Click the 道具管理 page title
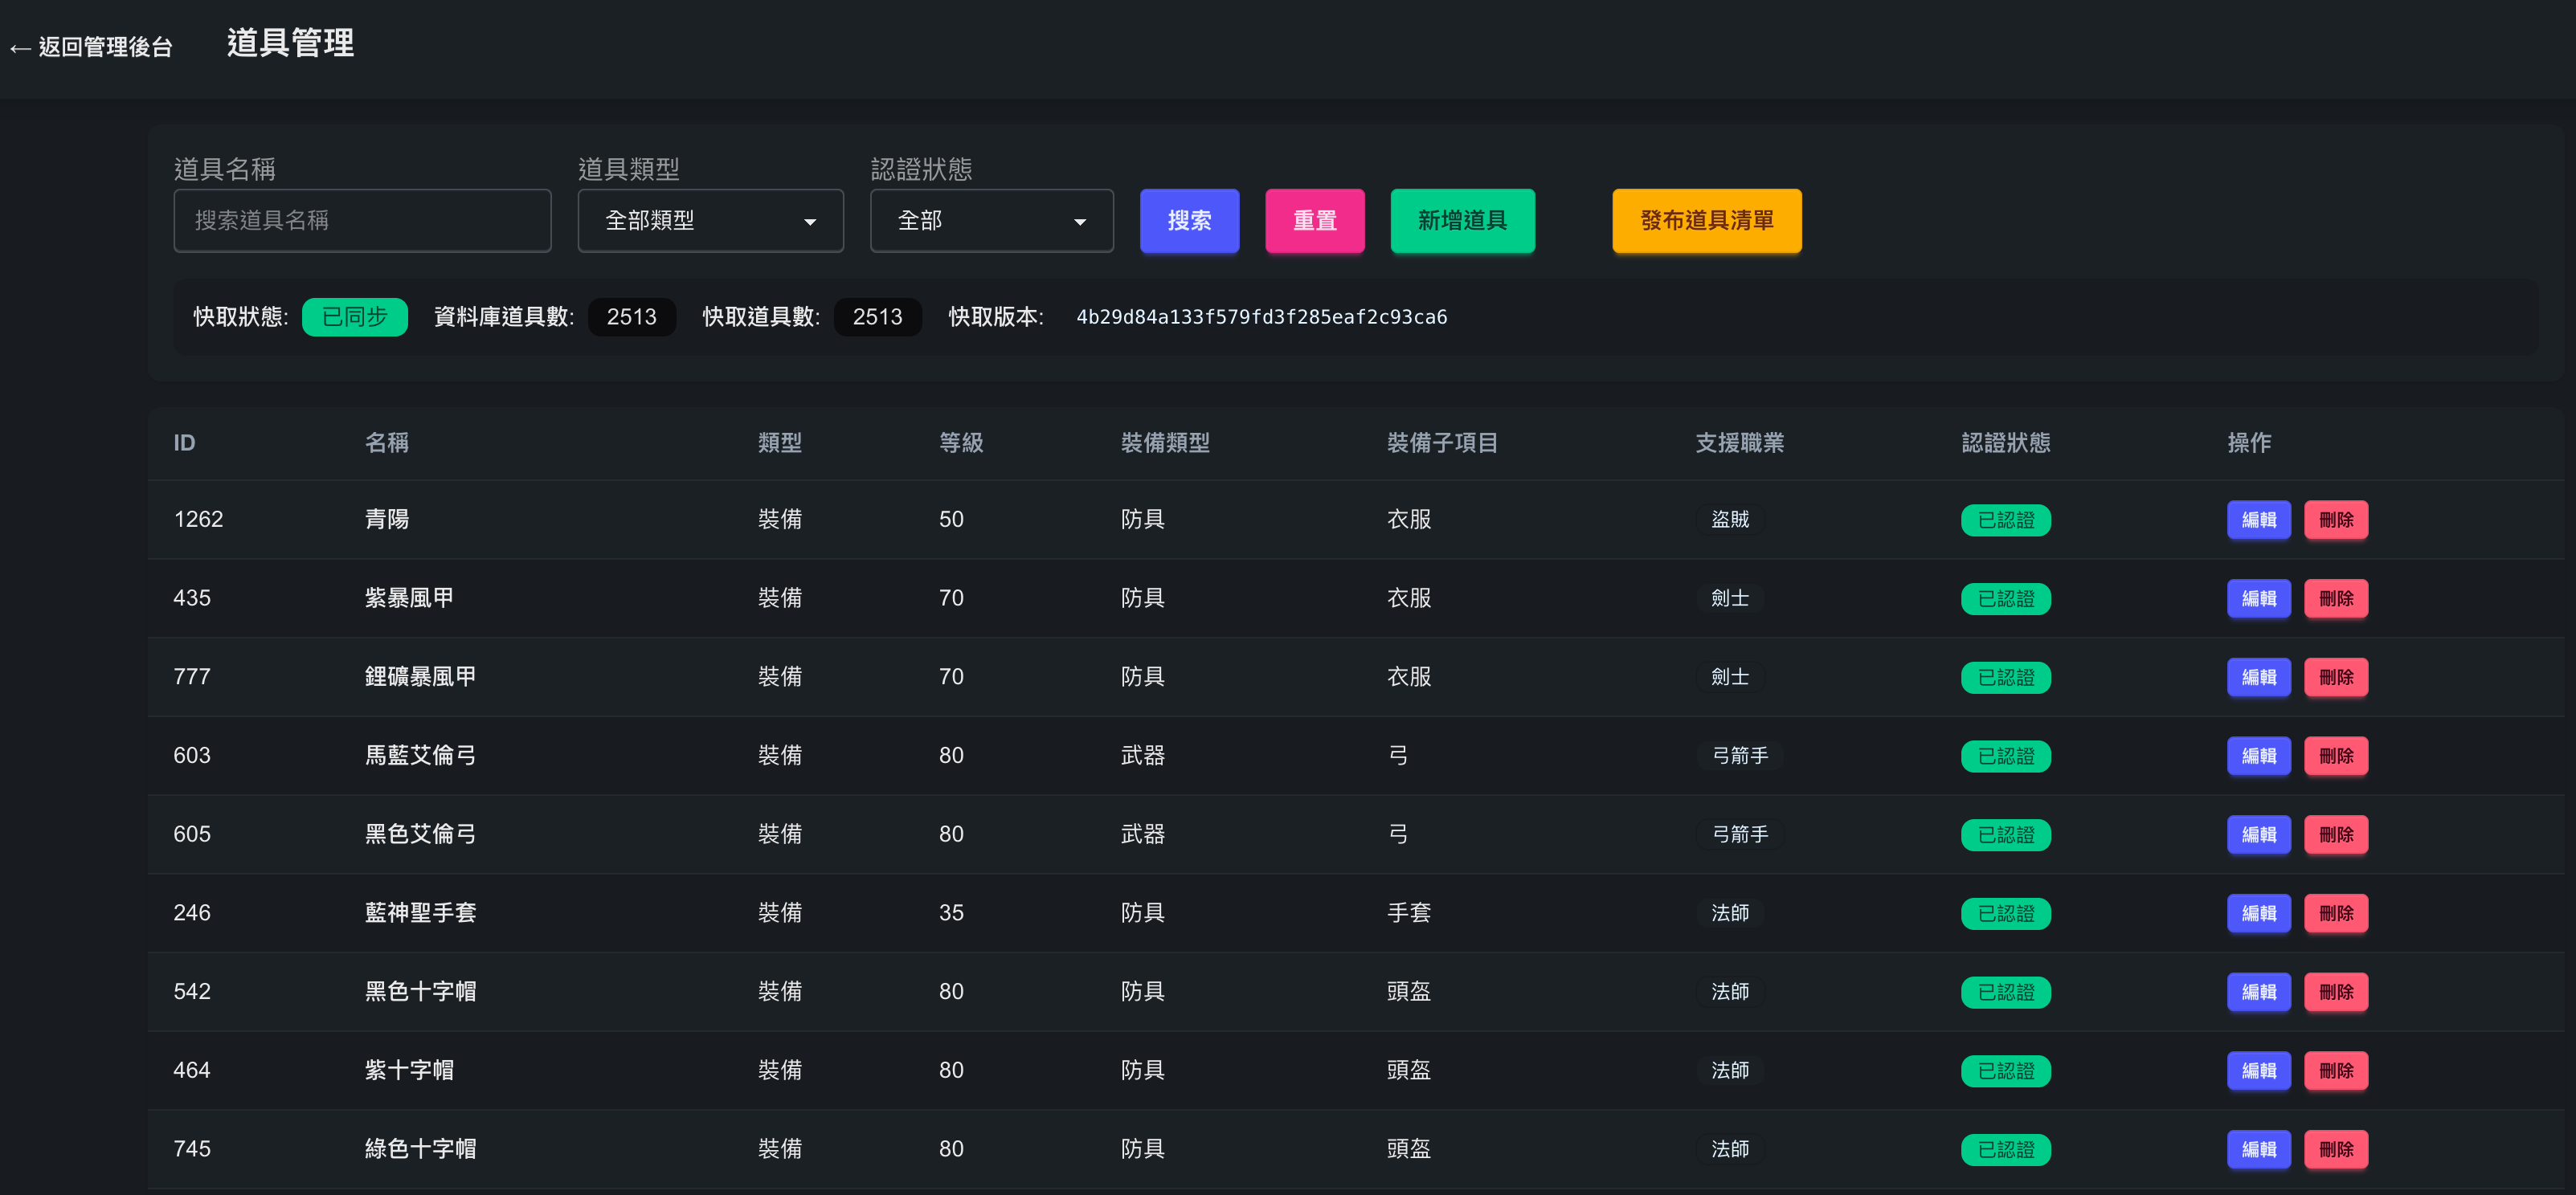The width and height of the screenshot is (2576, 1195). pyautogui.click(x=290, y=43)
